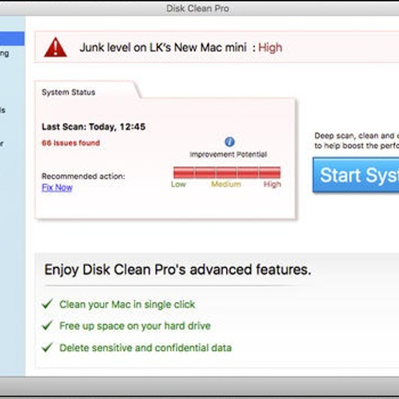
Task: Select the highlighted blue sidebar item
Action: click(x=12, y=39)
